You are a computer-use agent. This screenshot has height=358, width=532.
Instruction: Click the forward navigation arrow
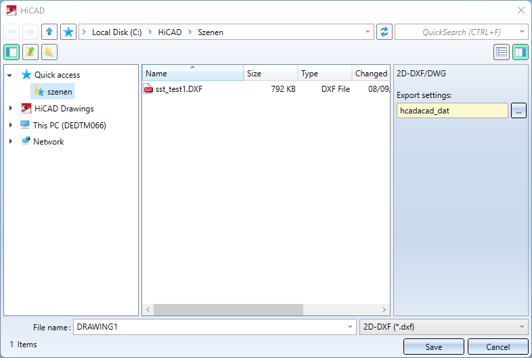(x=30, y=32)
